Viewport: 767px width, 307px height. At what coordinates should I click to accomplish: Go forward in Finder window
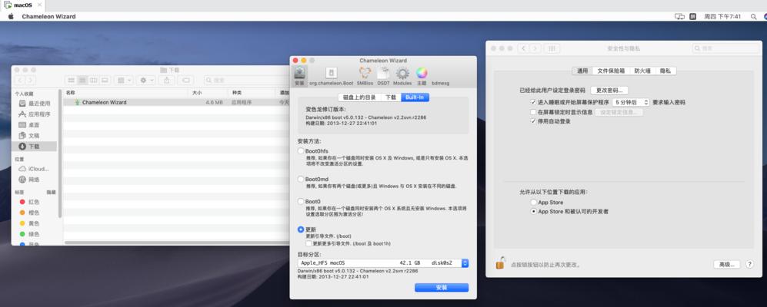point(30,80)
